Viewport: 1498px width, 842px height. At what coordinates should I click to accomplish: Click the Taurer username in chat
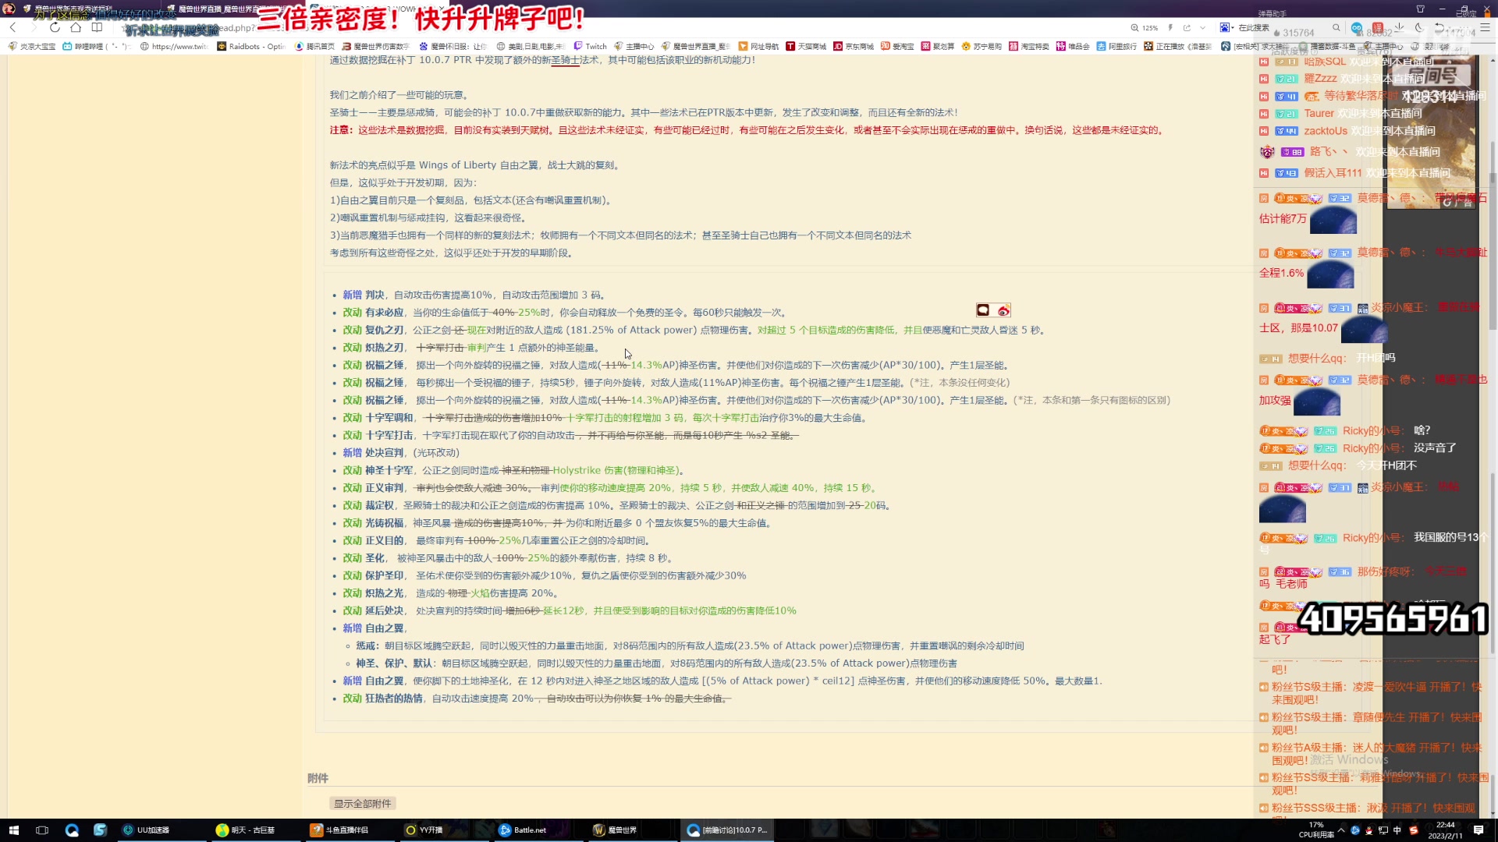[1319, 114]
